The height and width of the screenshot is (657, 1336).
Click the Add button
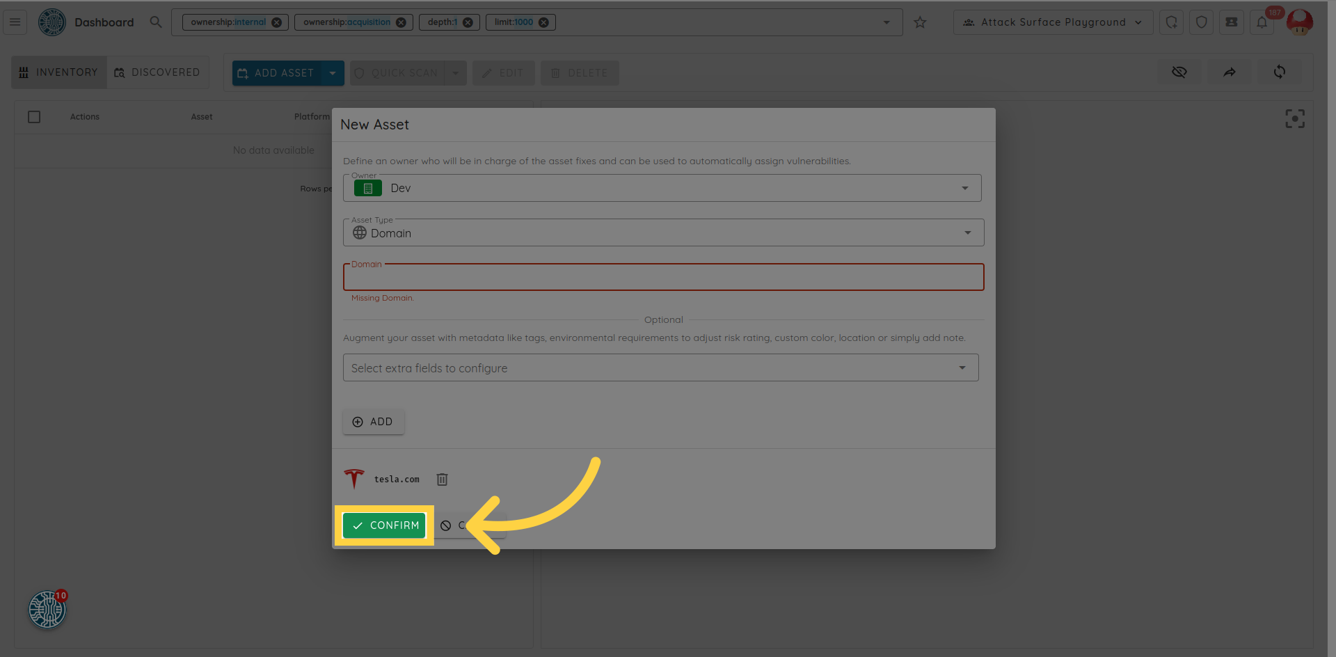373,422
